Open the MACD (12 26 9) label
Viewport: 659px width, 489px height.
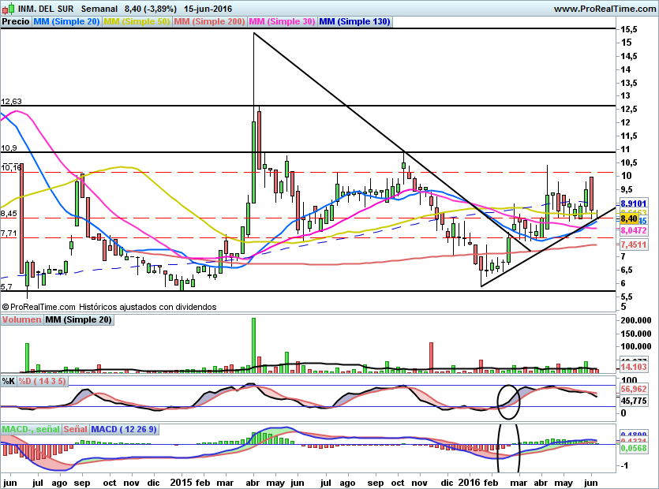(x=124, y=429)
